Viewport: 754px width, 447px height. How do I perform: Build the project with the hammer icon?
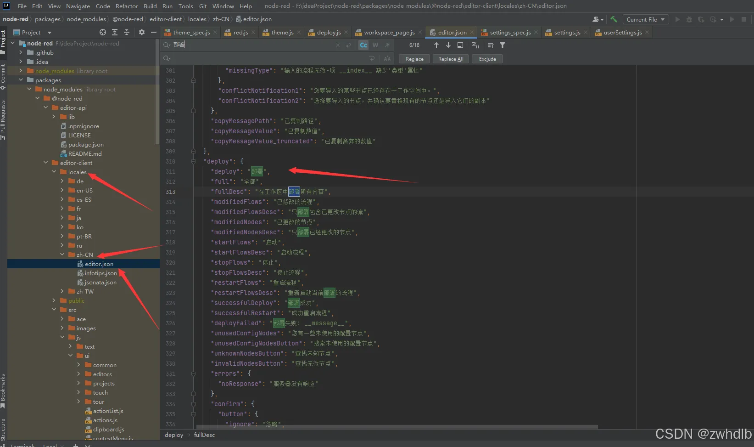tap(614, 19)
